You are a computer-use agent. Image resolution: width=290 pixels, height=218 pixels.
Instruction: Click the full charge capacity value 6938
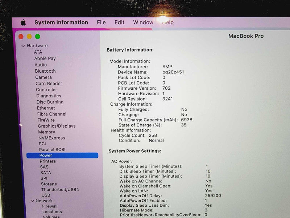[x=187, y=120]
